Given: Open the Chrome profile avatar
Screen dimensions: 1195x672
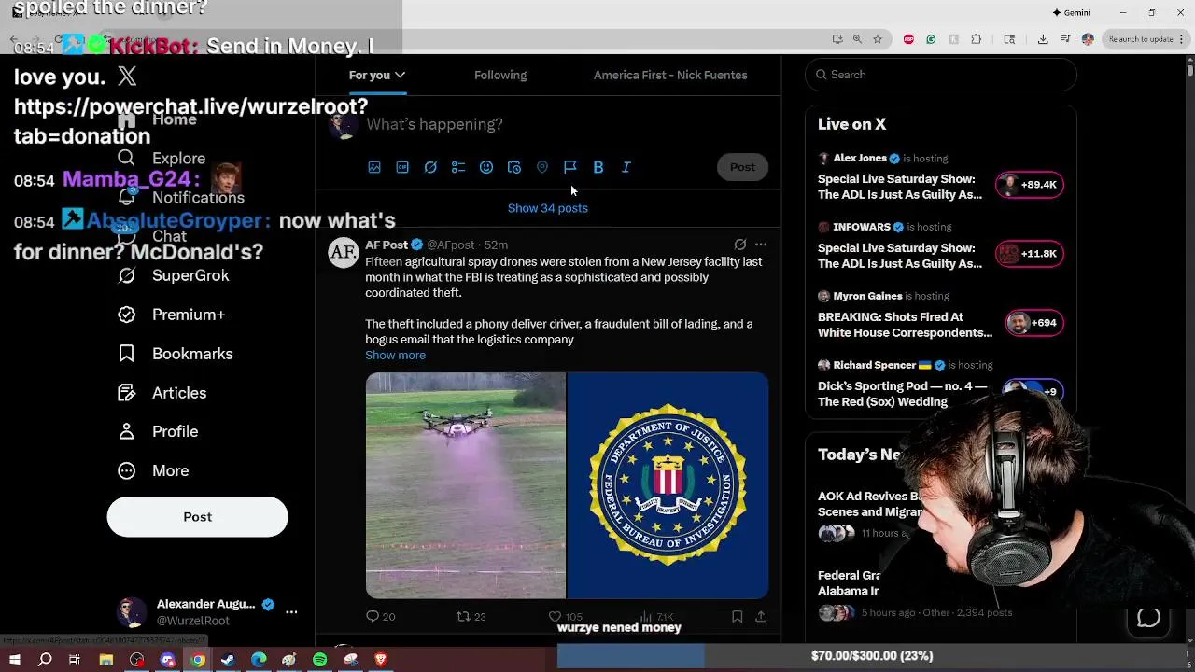Looking at the screenshot, I should tap(1088, 39).
